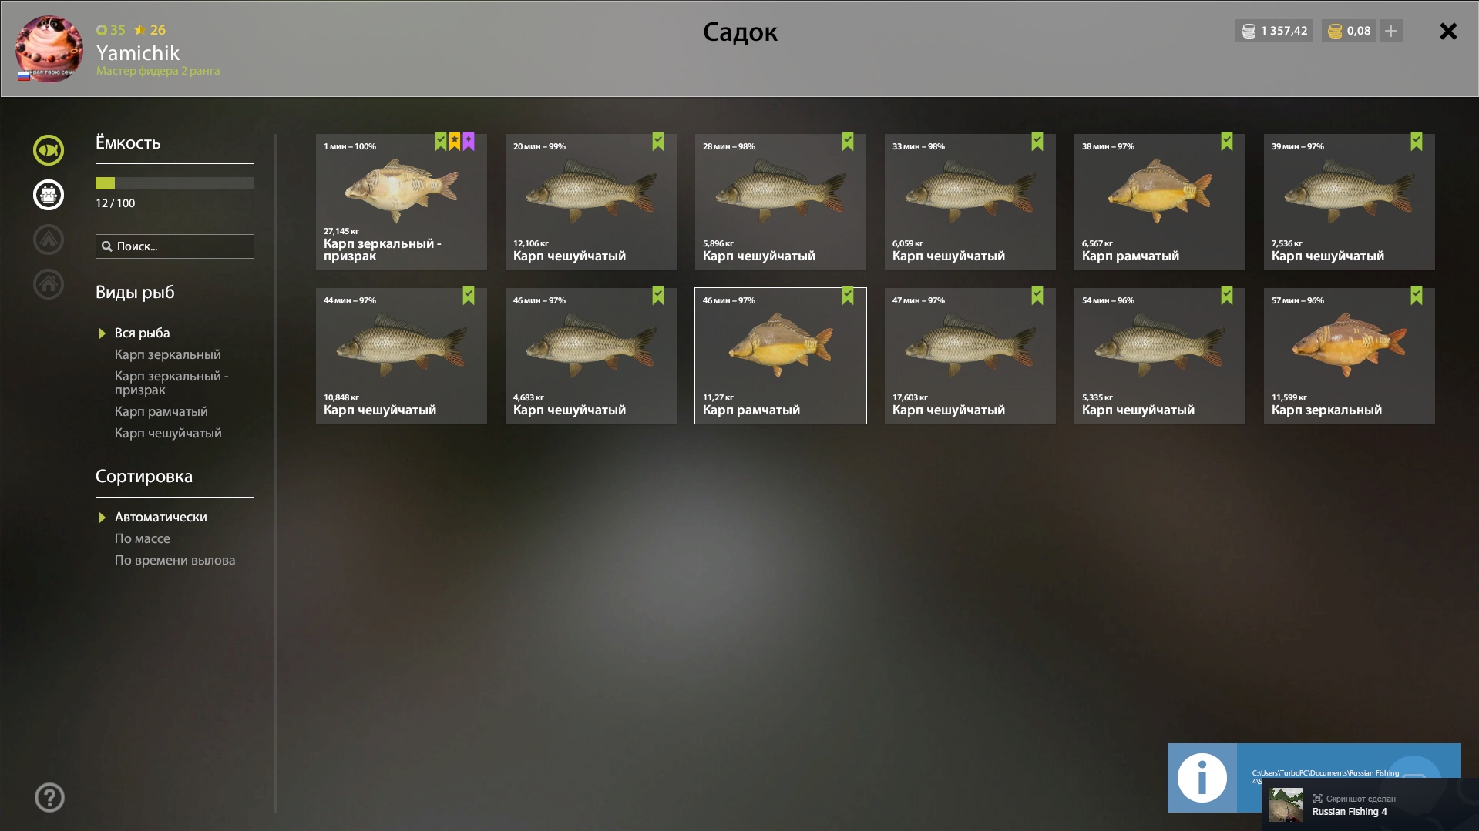The image size is (1479, 831).
Task: Toggle purple bookmark on ghost mirror carp
Action: click(x=469, y=142)
